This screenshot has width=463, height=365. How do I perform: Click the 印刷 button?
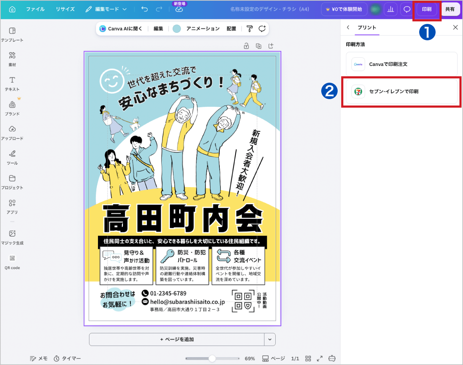(427, 9)
